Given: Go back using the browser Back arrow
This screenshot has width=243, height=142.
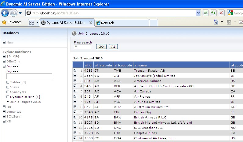Looking at the screenshot, I should 5,13.
